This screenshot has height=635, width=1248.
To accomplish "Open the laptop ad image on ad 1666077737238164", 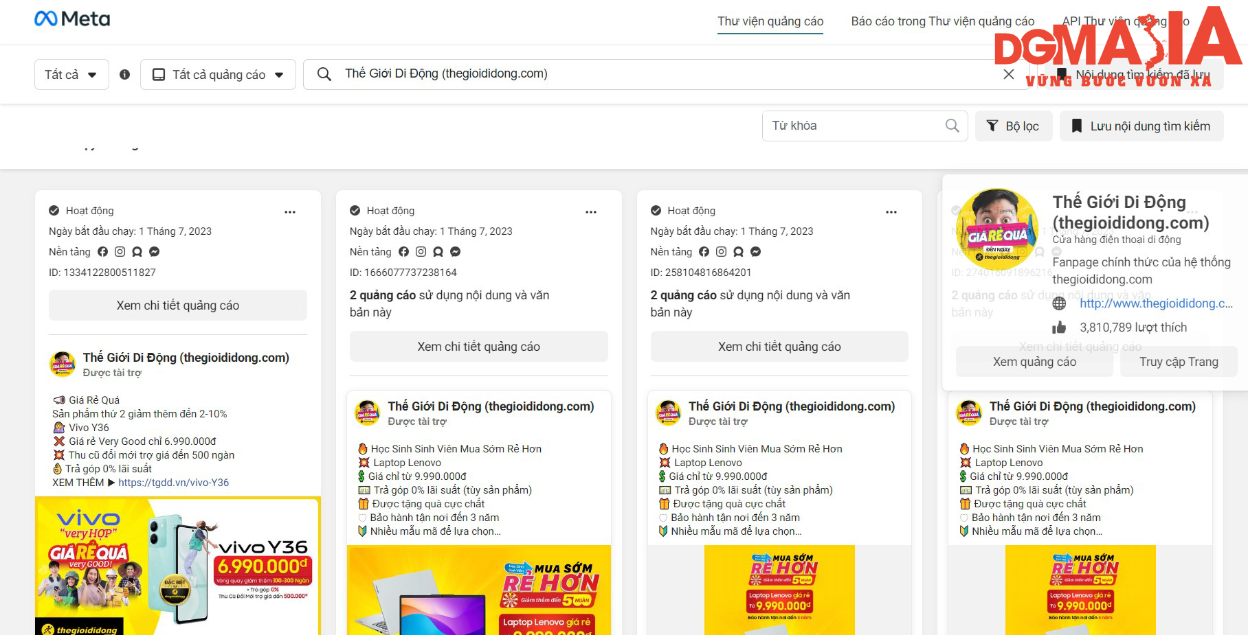I will point(479,590).
